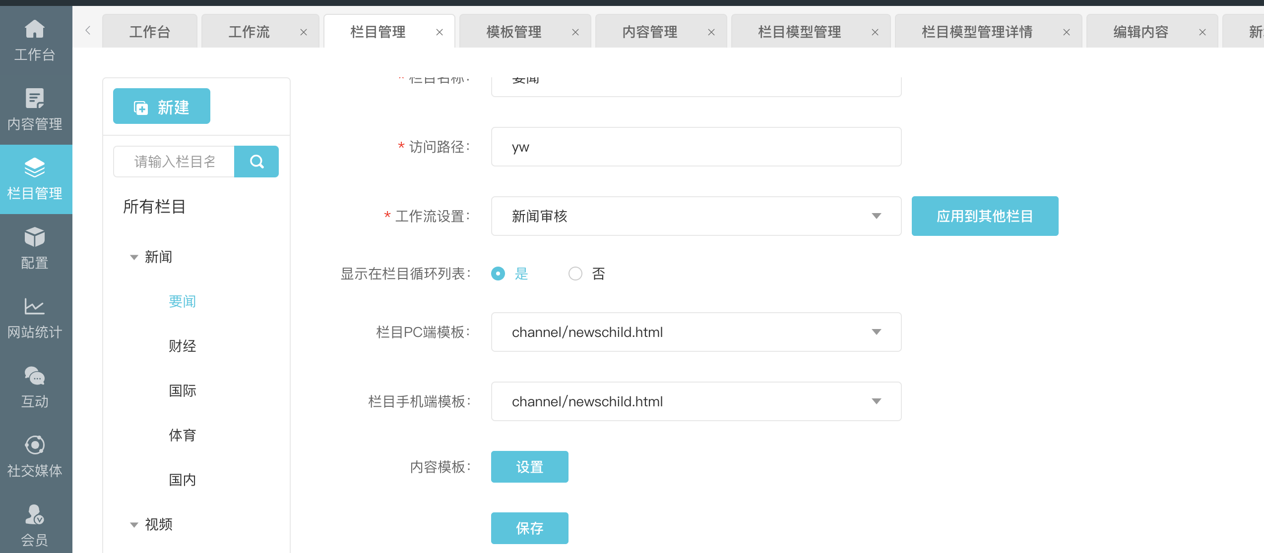
Task: Open the 工作流设置 dropdown
Action: coord(695,216)
